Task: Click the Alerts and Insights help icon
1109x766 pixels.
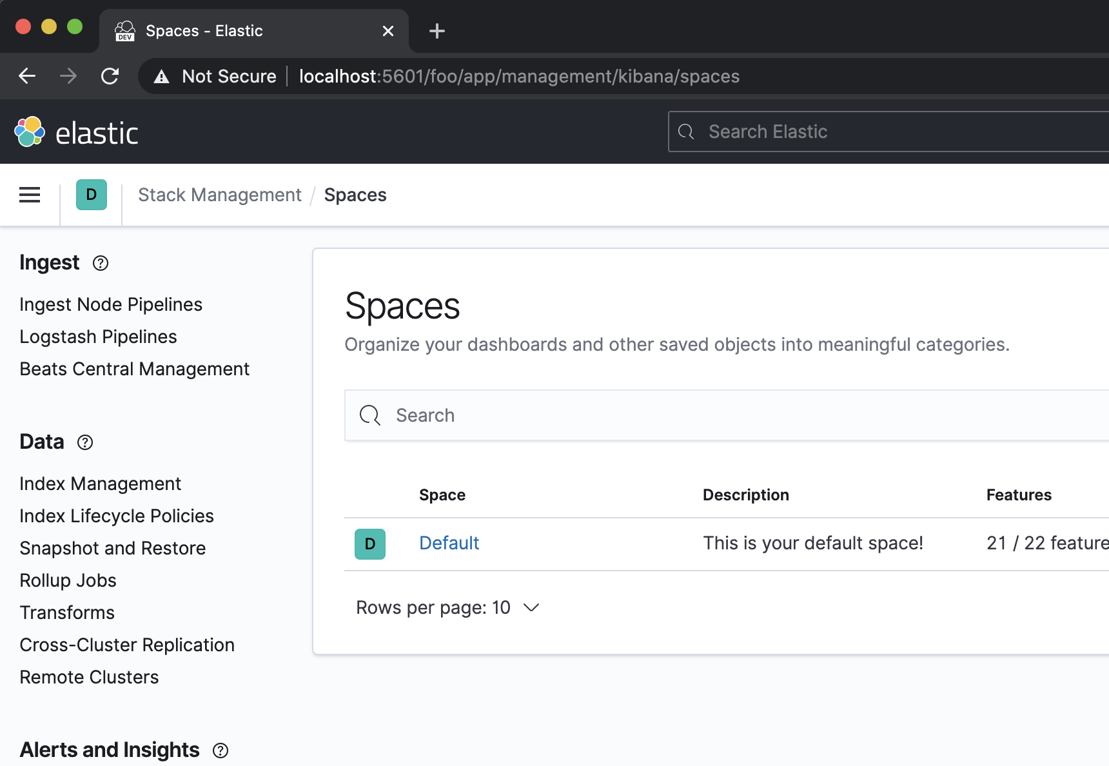Action: coord(221,751)
